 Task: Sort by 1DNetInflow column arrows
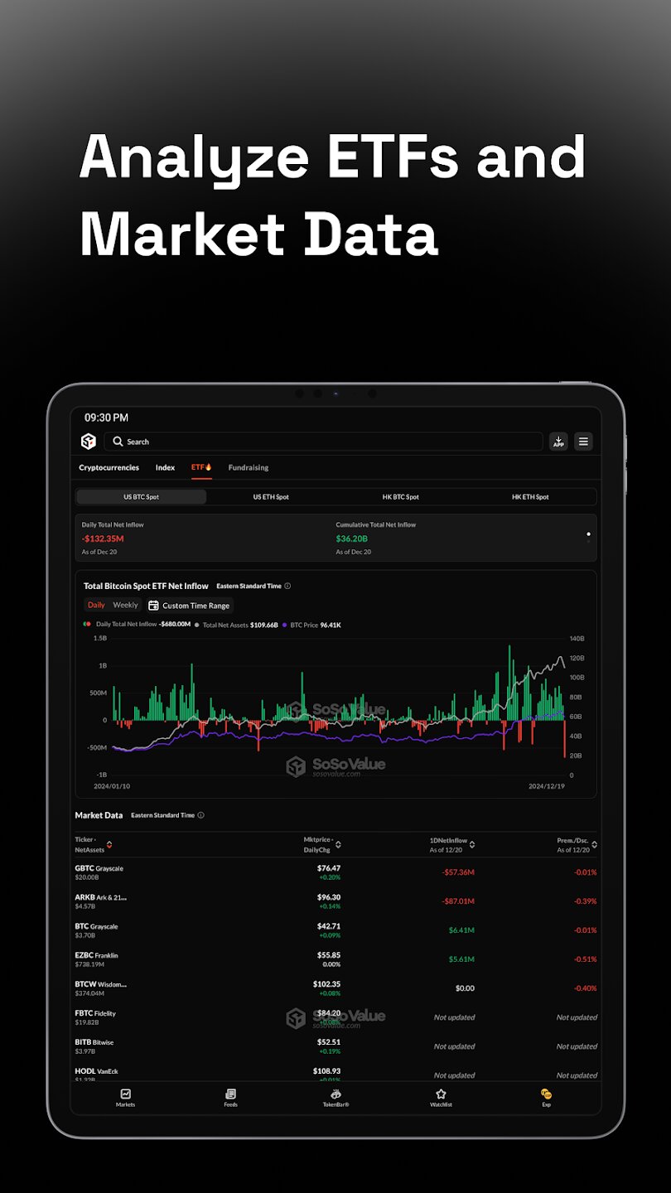(472, 845)
